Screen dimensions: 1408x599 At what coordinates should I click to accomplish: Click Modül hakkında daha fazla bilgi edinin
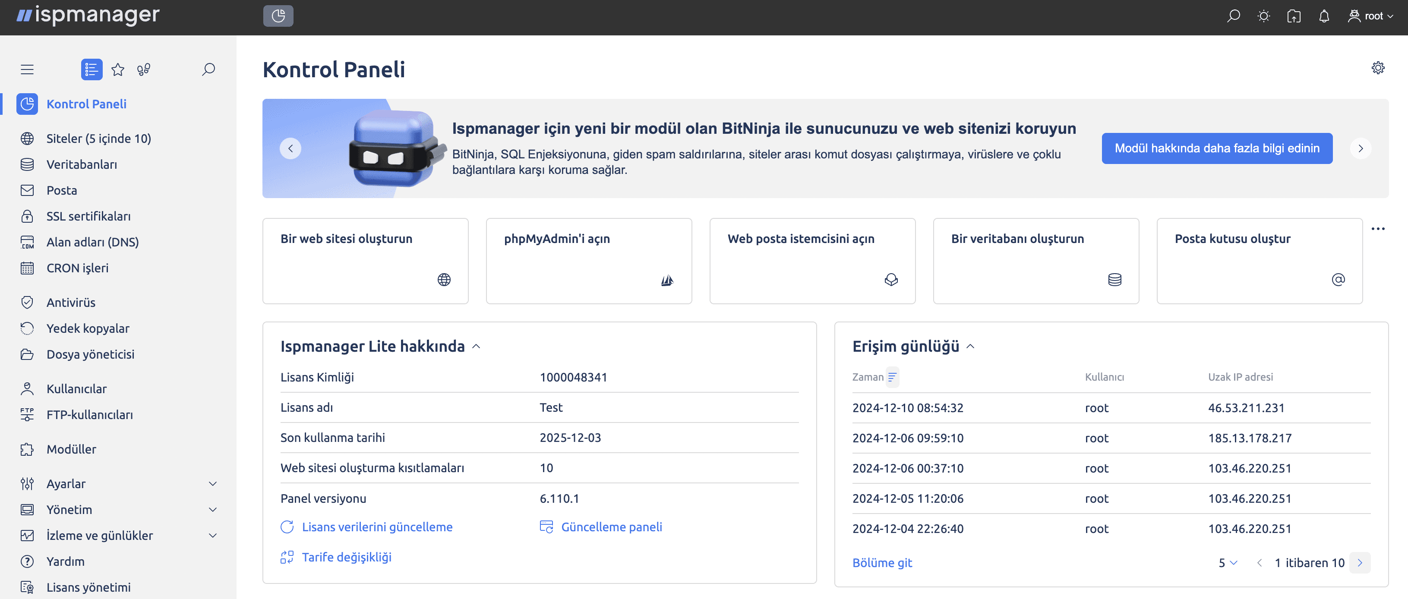(1217, 148)
